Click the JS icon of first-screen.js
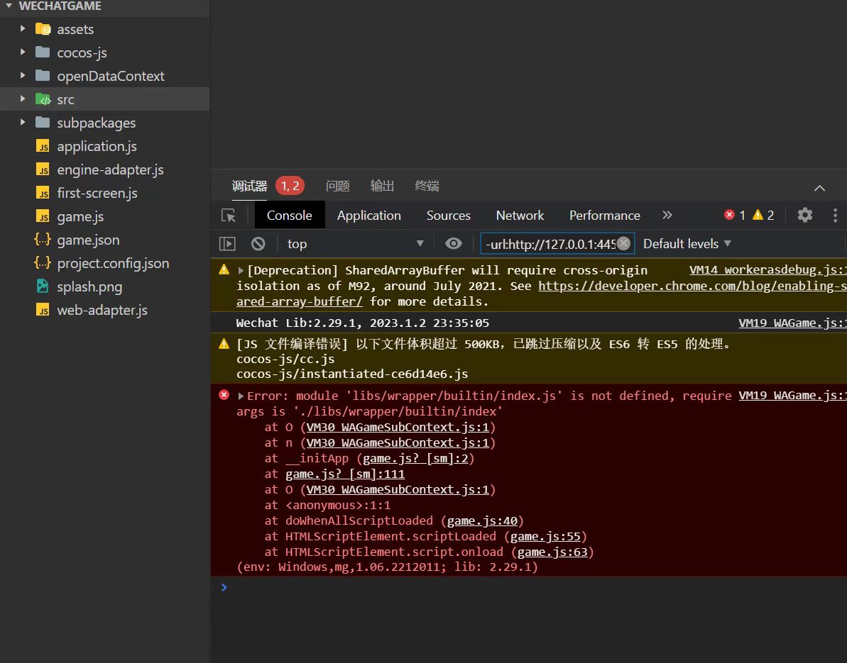The width and height of the screenshot is (847, 663). tap(43, 193)
